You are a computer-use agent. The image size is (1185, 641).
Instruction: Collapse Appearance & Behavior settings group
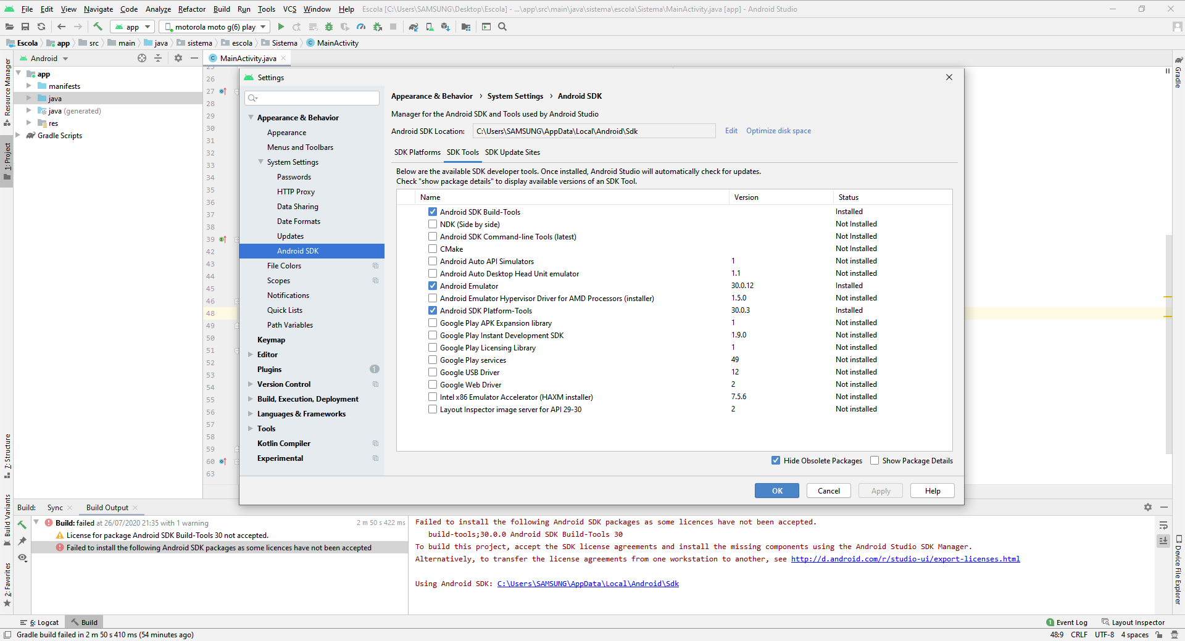coord(251,117)
